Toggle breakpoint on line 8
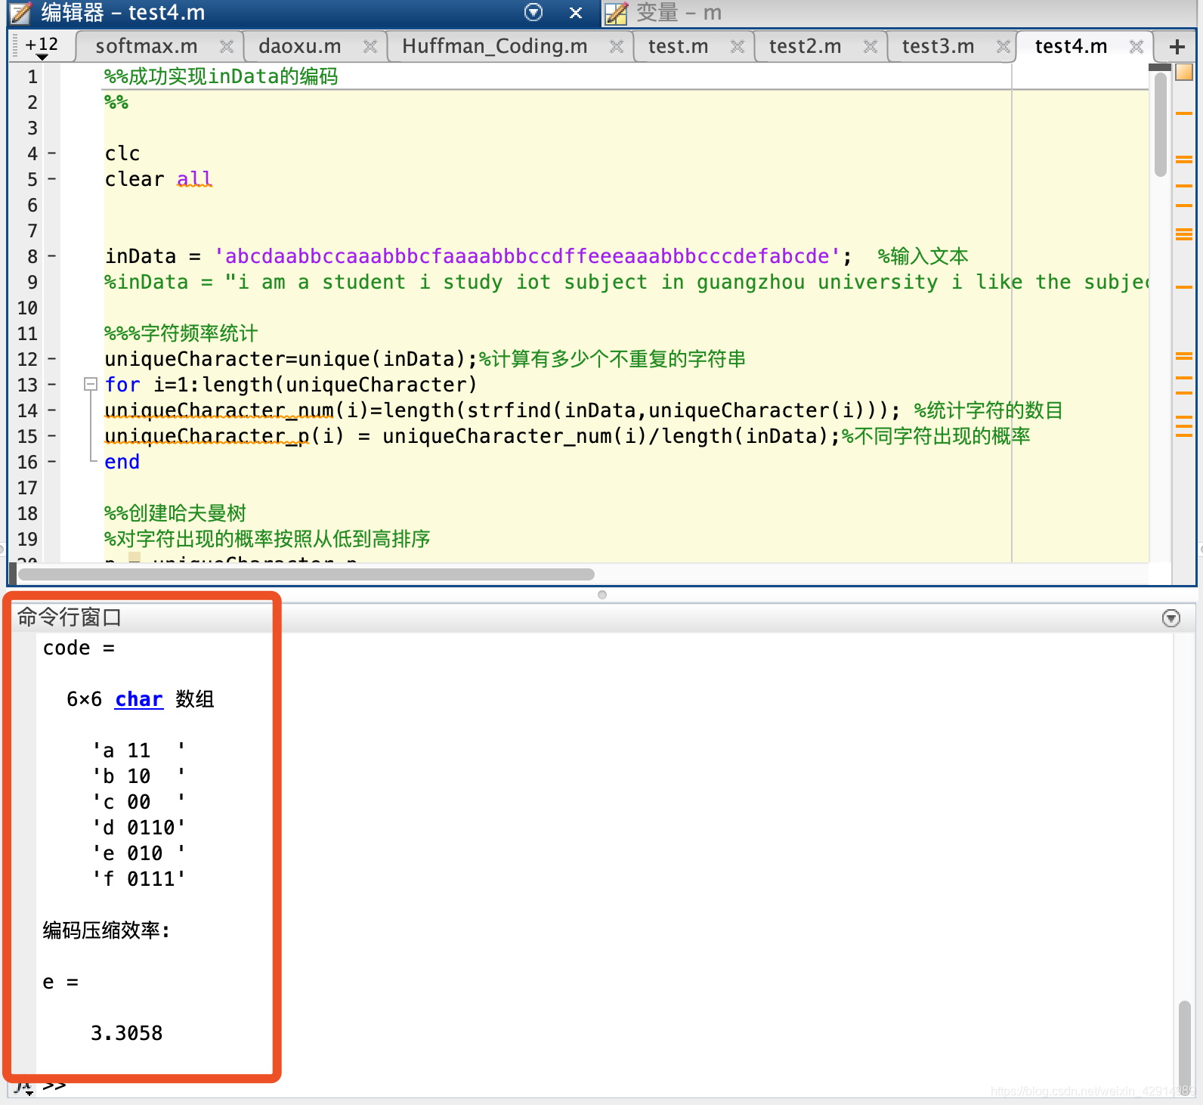 pos(51,256)
